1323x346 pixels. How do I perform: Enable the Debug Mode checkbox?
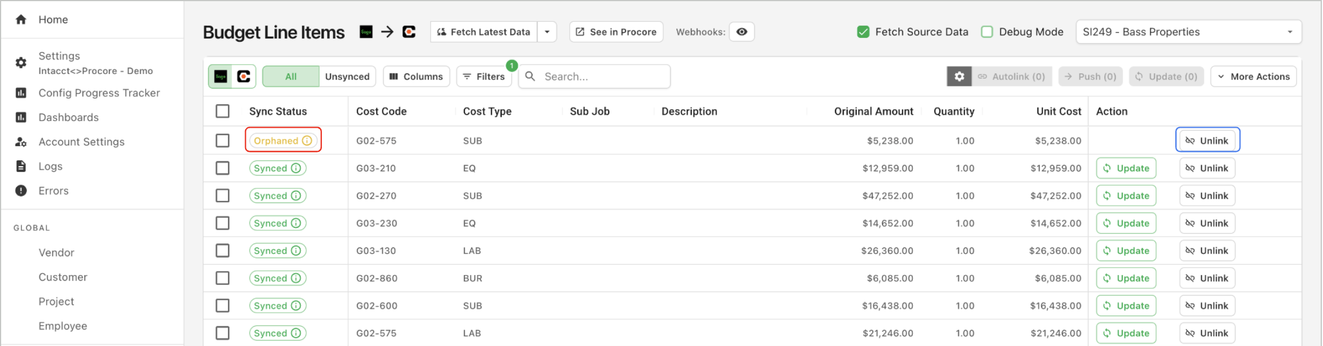(987, 32)
